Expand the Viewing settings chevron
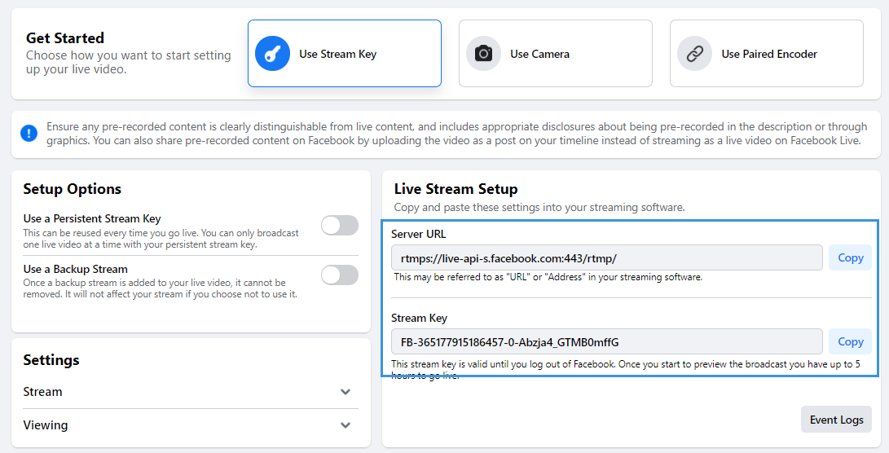This screenshot has width=889, height=453. point(345,425)
